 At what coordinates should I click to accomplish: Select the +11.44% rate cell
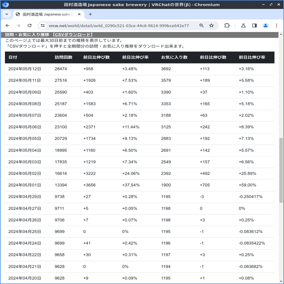point(131,127)
